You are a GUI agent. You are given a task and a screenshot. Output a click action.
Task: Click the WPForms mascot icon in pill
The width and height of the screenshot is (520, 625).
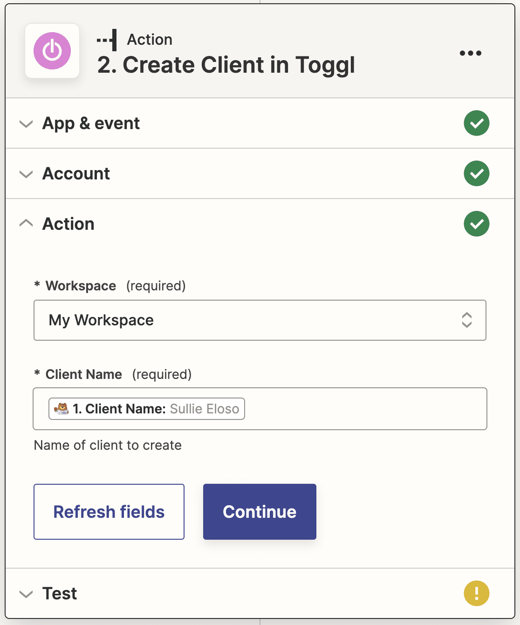(61, 409)
